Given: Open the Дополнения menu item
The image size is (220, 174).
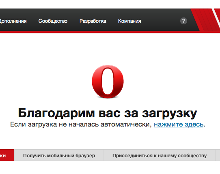Looking at the screenshot, I should click(13, 21).
